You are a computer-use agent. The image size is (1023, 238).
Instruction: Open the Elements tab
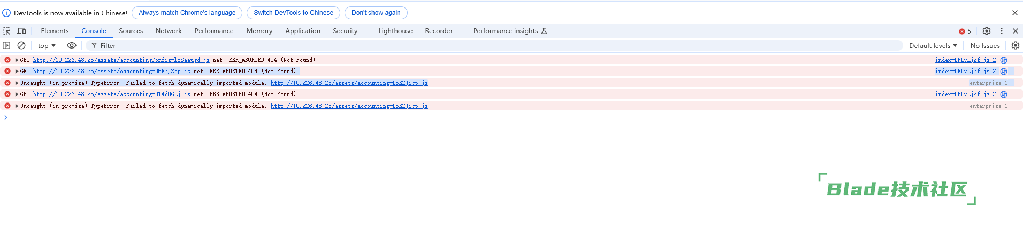tap(55, 31)
